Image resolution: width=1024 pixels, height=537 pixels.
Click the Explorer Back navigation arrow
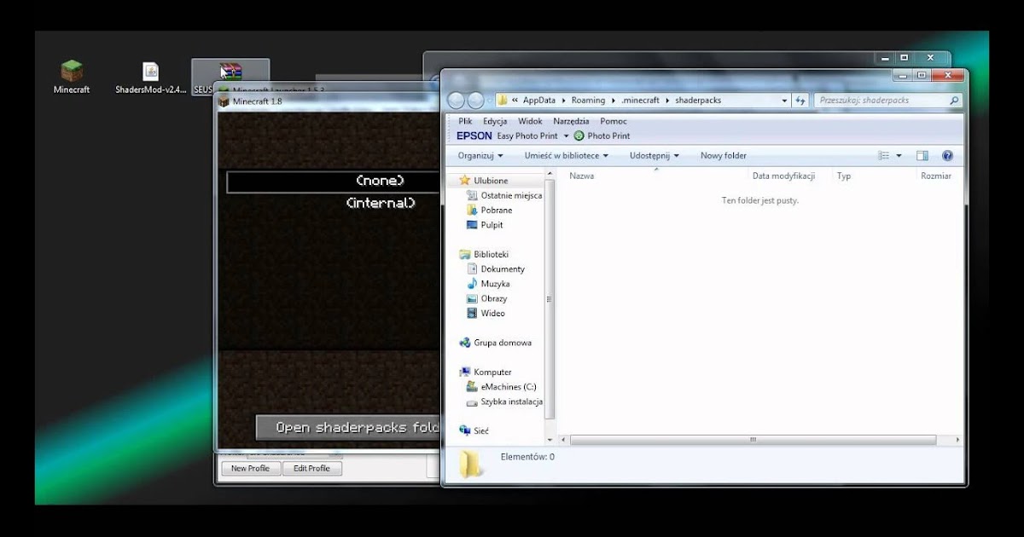pyautogui.click(x=457, y=101)
